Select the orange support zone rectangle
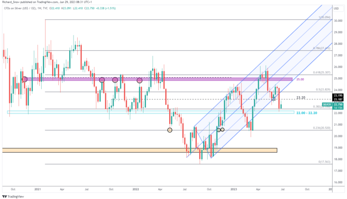347x199 pixels. [139, 150]
